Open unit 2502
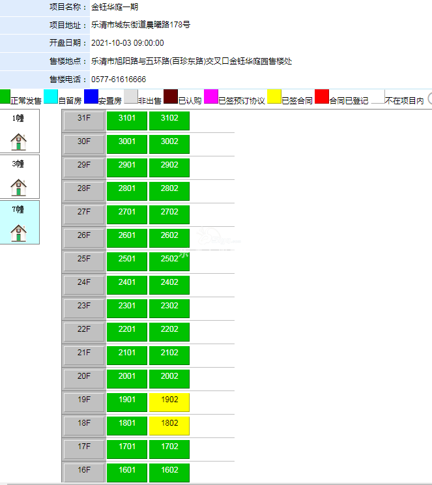This screenshot has height=485, width=432. 169,261
